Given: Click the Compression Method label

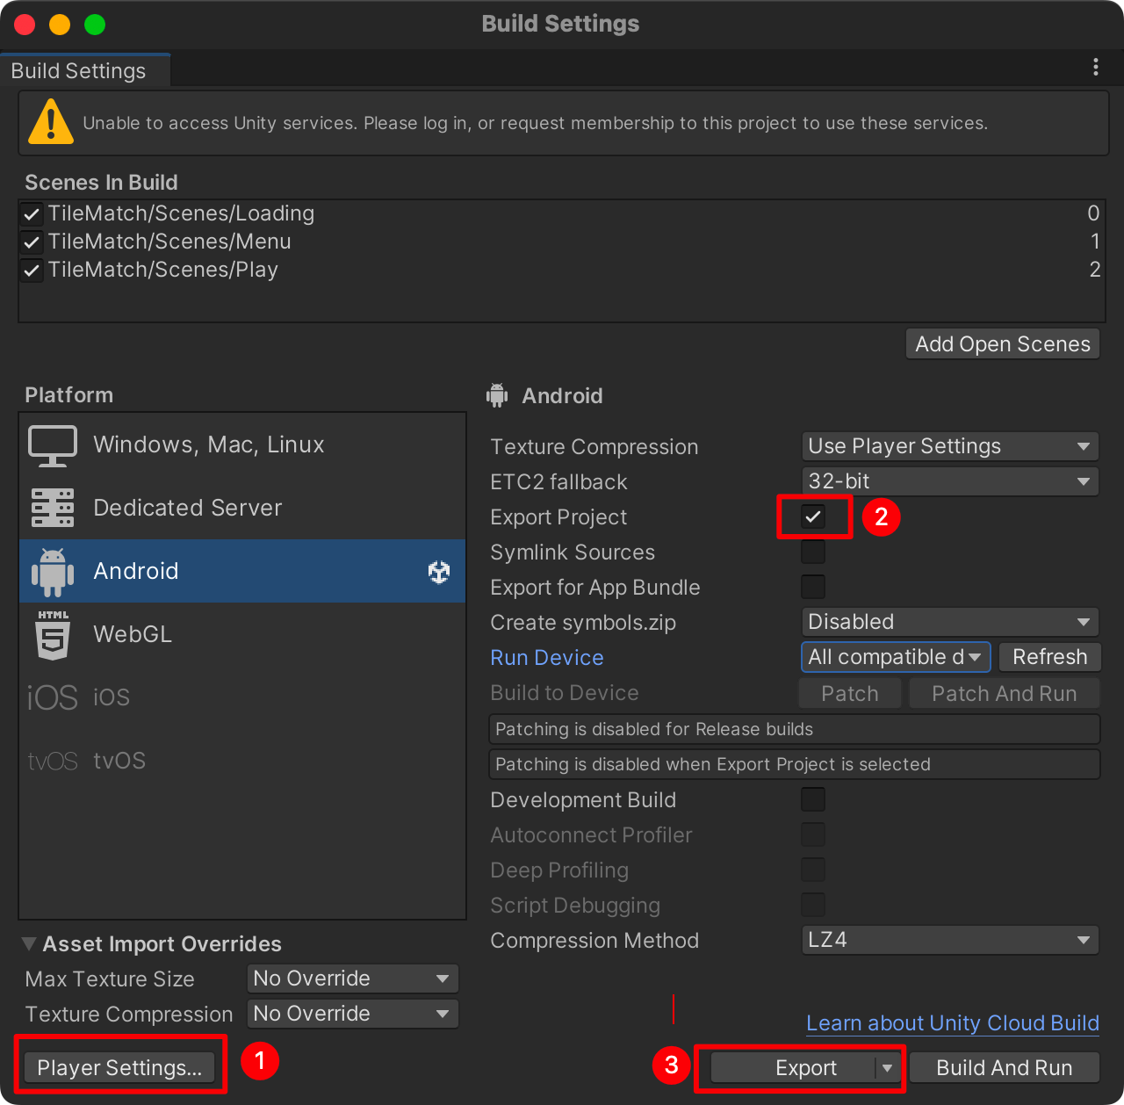Looking at the screenshot, I should (x=594, y=941).
